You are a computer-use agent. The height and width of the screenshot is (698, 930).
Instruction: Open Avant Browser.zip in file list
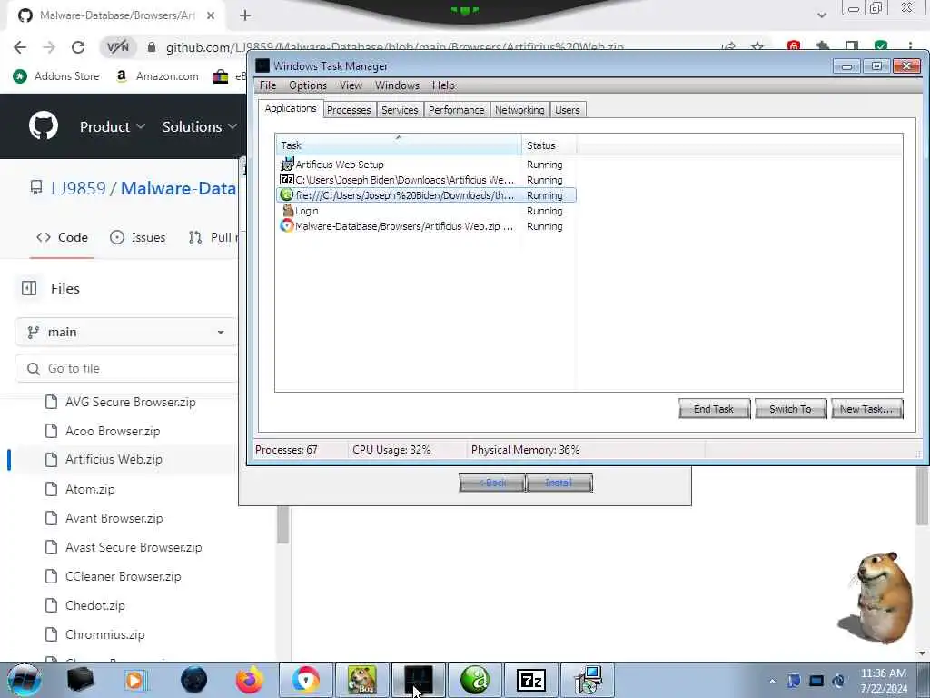[114, 518]
